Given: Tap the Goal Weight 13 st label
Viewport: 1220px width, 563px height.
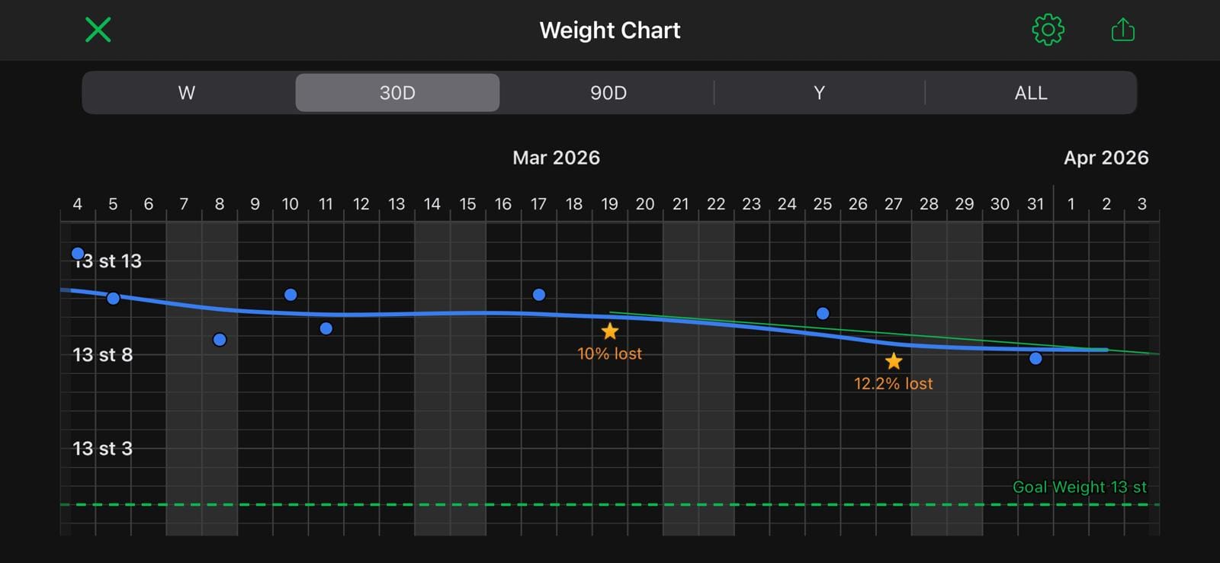Looking at the screenshot, I should click(1079, 487).
